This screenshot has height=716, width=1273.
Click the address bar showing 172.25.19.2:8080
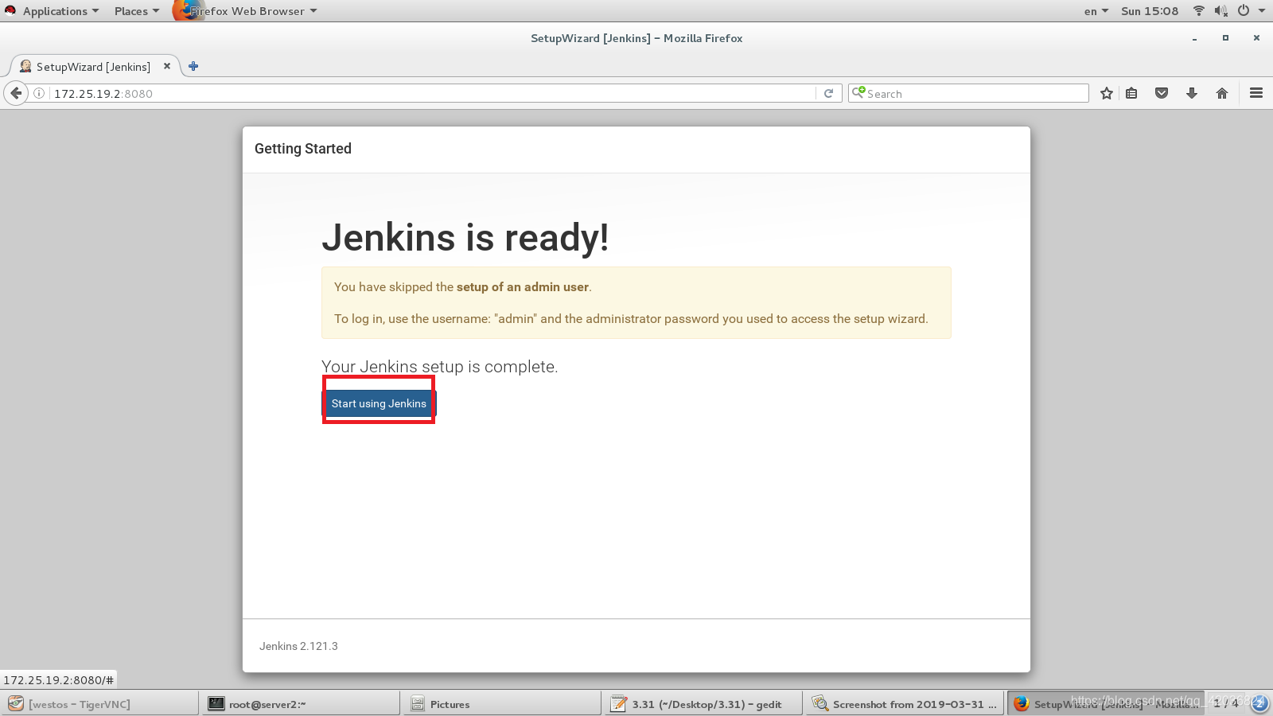click(434, 93)
